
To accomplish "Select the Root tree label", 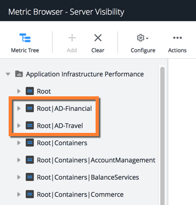I will tap(44, 91).
